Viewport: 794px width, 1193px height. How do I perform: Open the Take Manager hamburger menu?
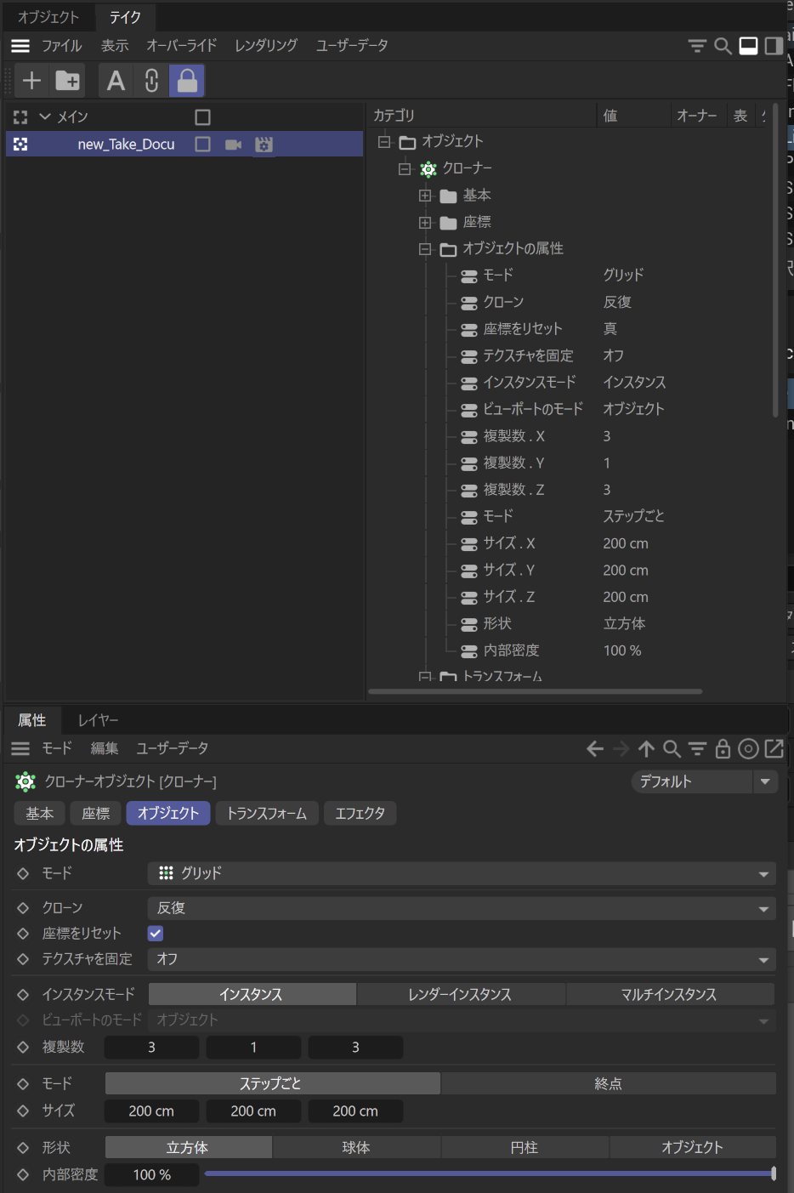(x=20, y=46)
